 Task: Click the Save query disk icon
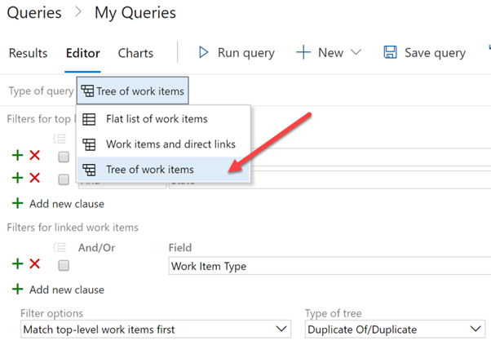tap(390, 53)
